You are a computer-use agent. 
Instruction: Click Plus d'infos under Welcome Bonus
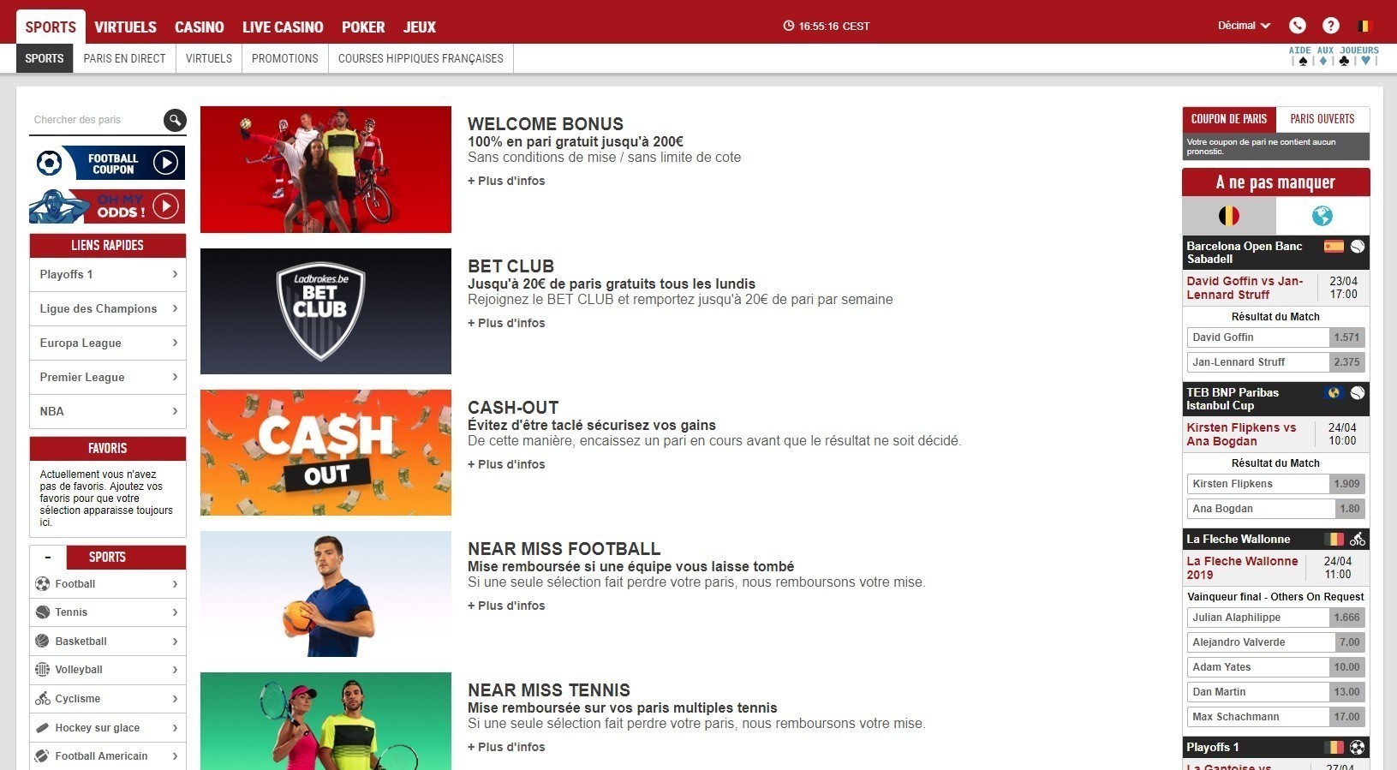pos(506,181)
